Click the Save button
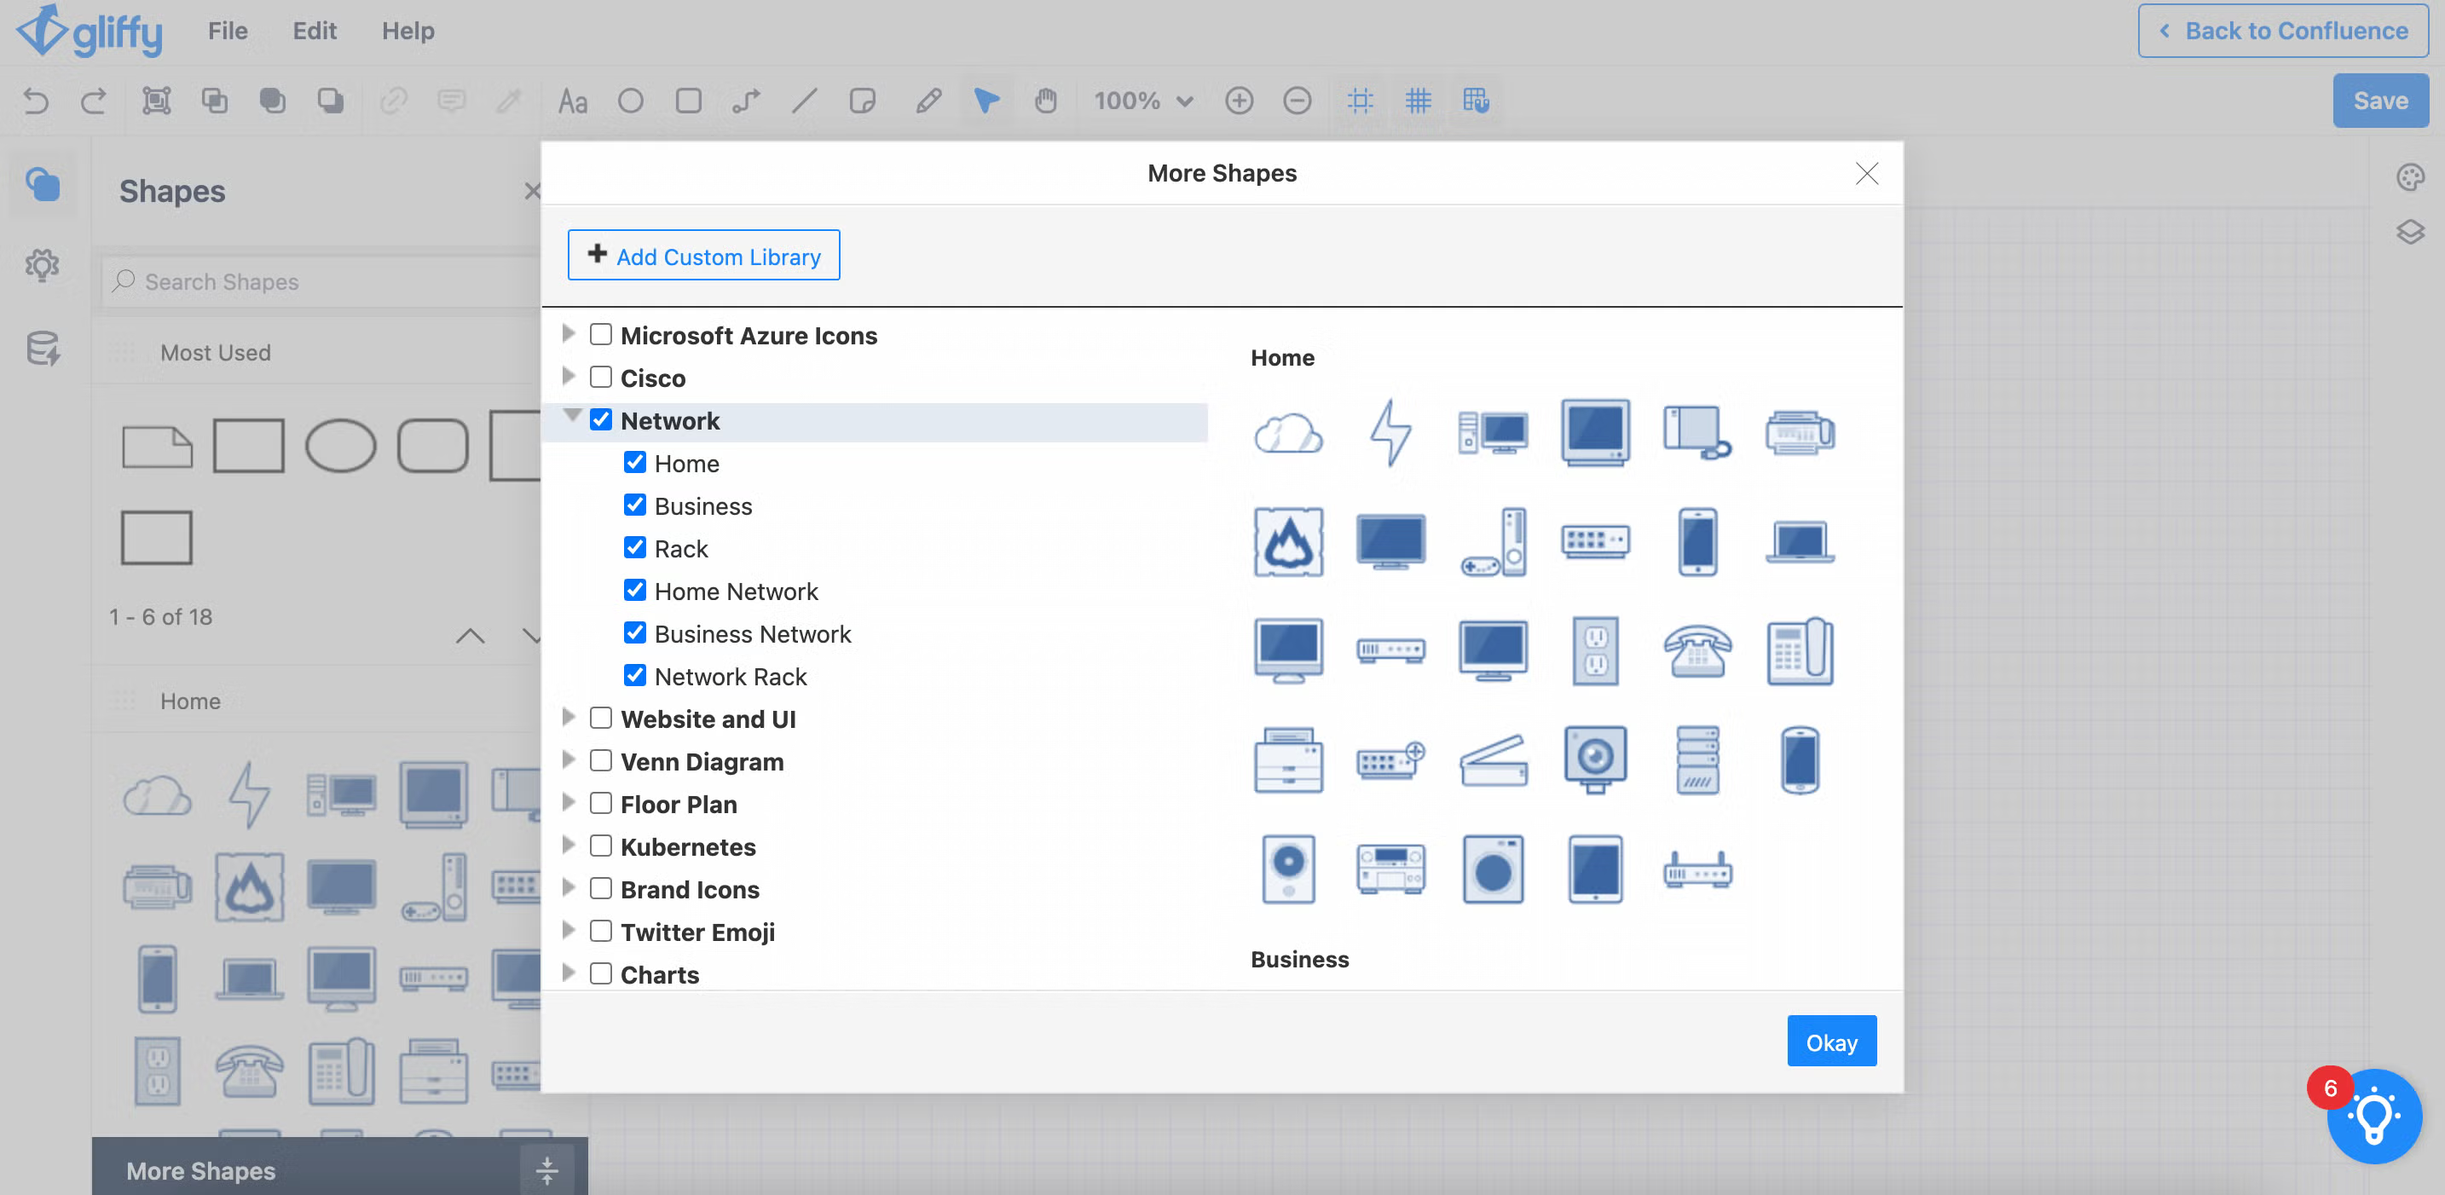 [2379, 101]
